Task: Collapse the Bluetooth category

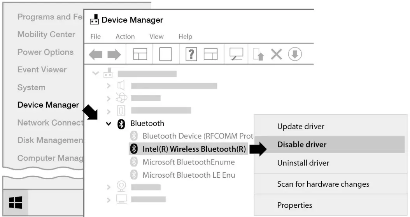Action: [109, 124]
